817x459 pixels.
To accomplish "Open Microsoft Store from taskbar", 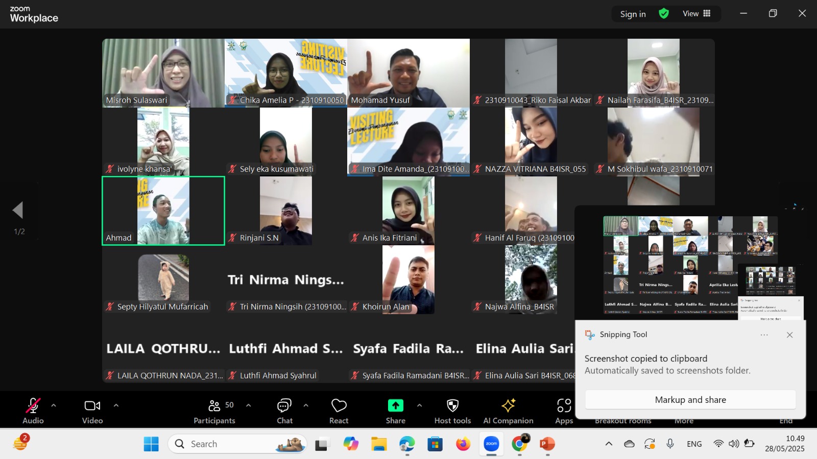I will click(435, 444).
